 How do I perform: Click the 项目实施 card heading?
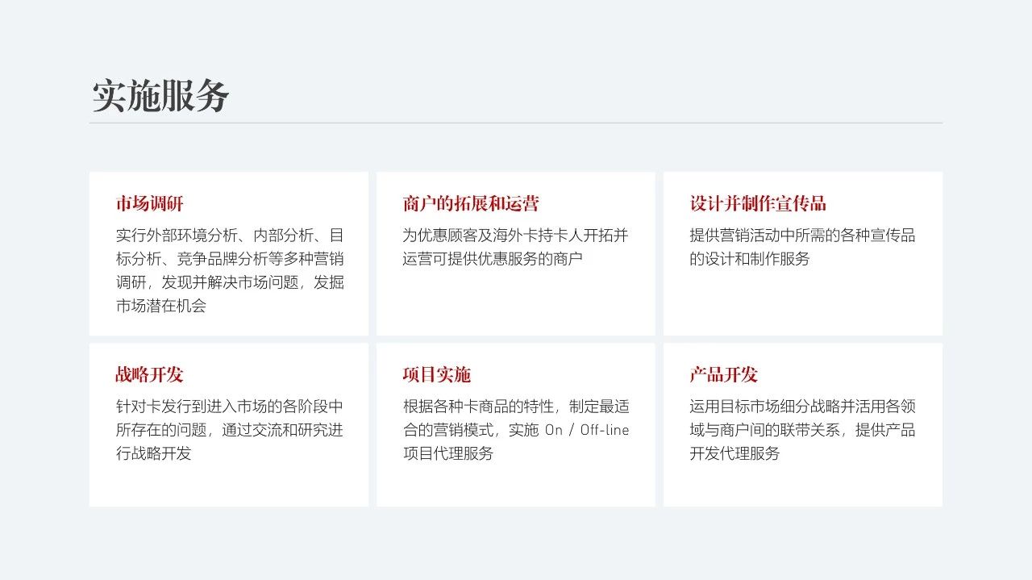pos(436,374)
